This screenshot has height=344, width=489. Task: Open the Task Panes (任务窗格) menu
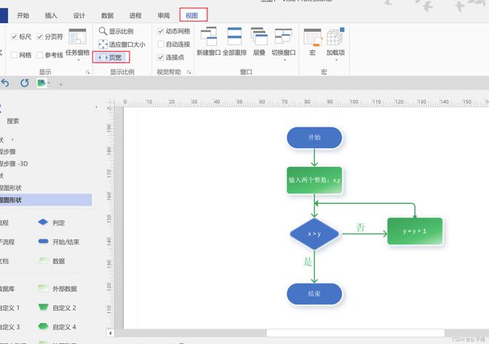[78, 43]
